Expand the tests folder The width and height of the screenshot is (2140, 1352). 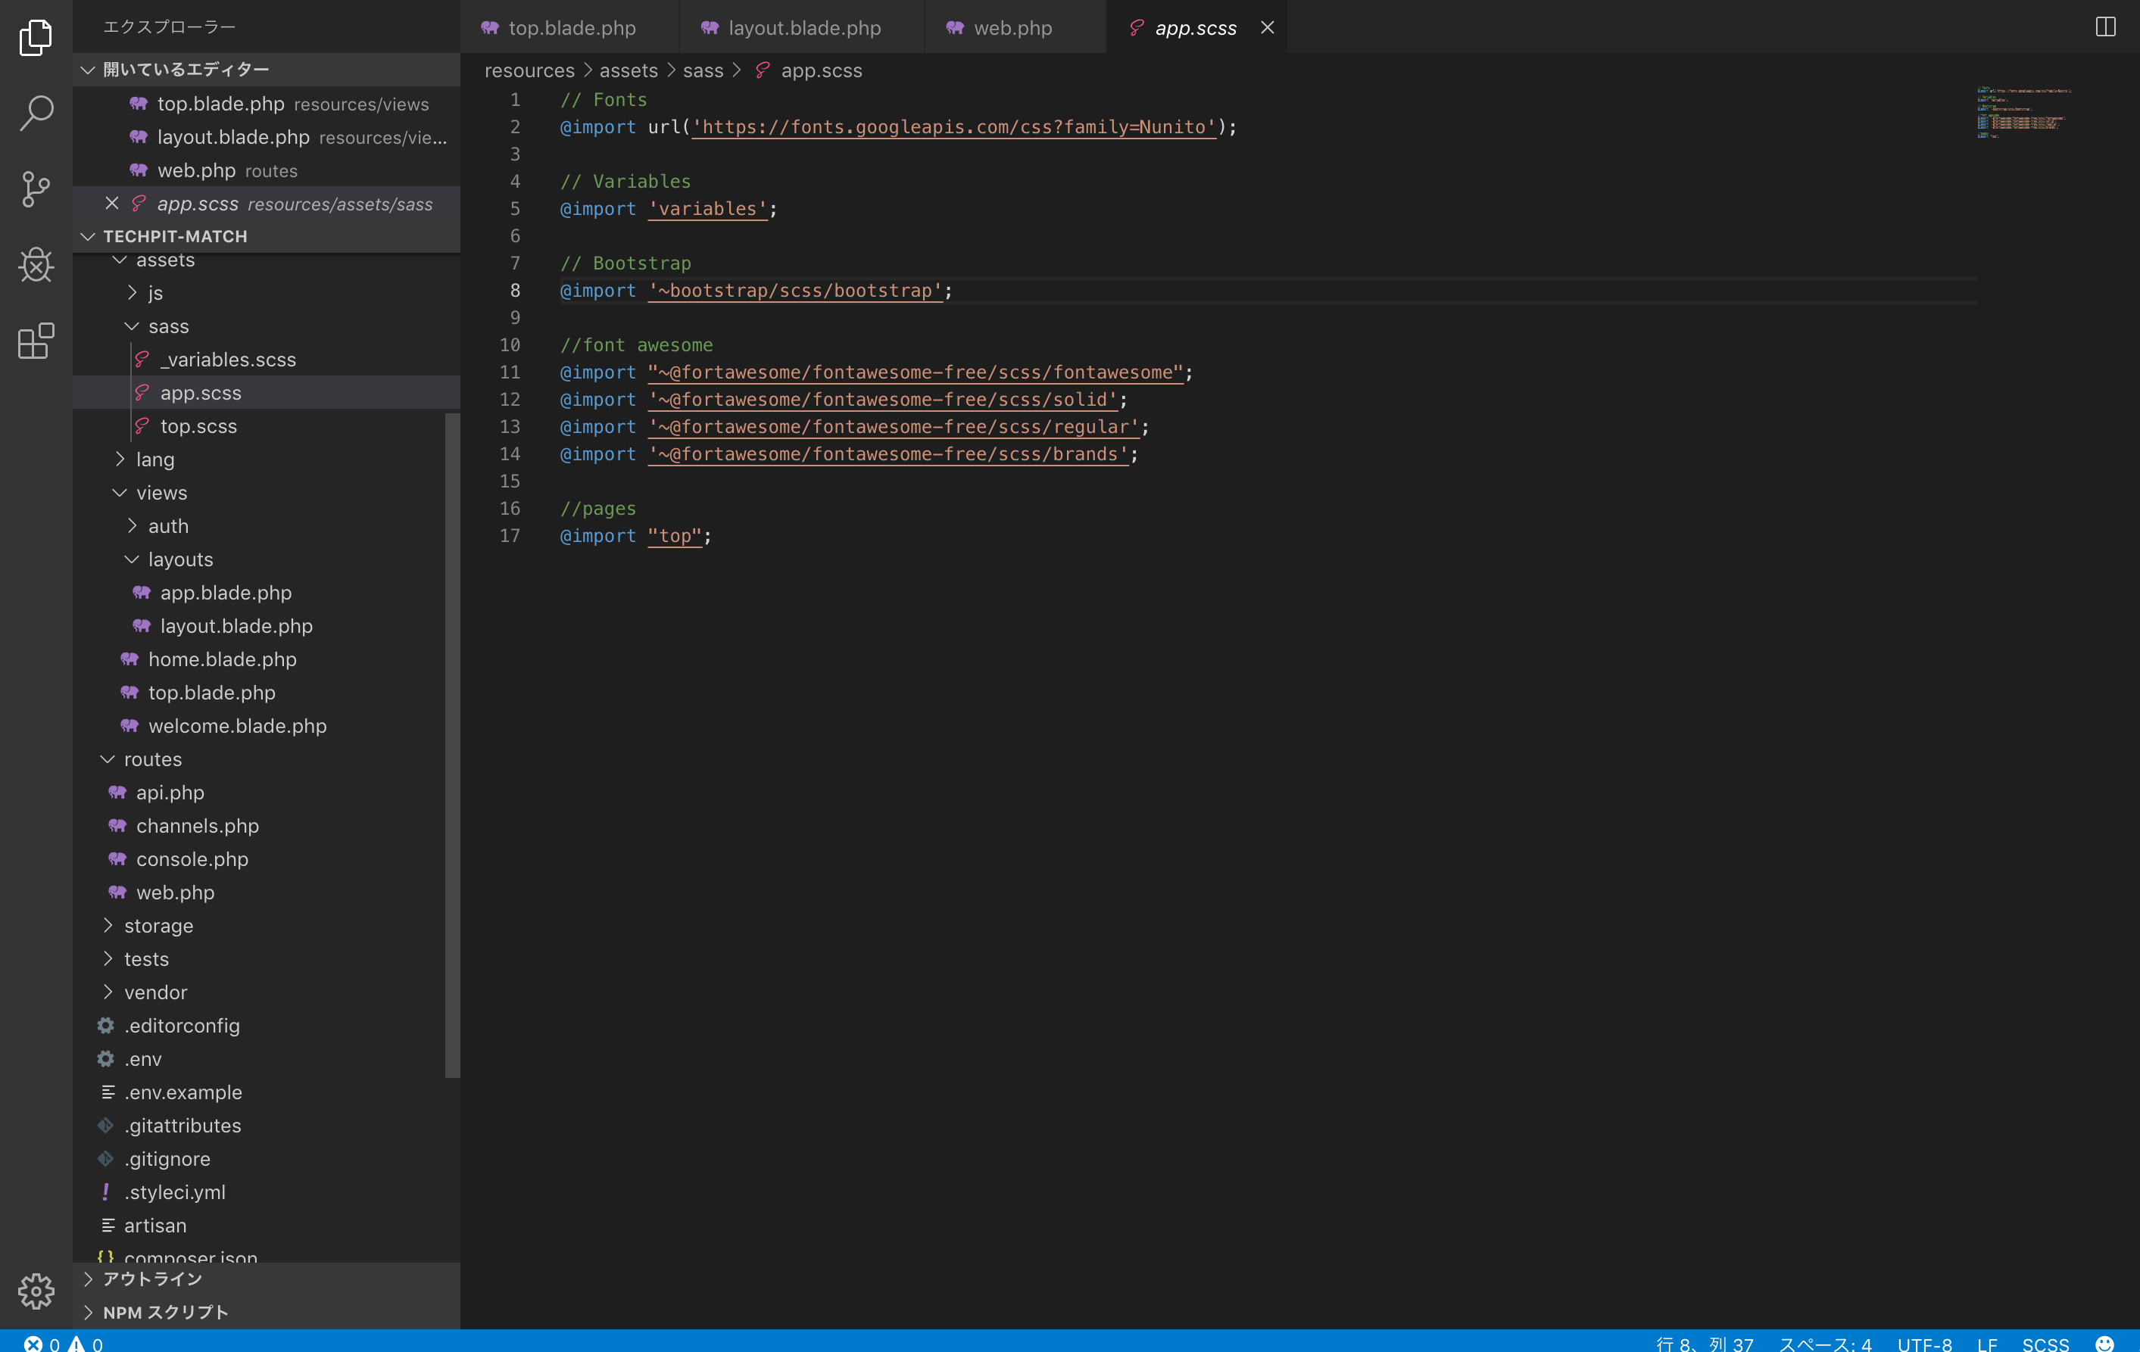(x=267, y=959)
